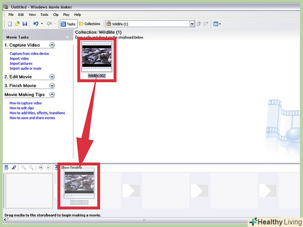Image resolution: width=303 pixels, height=227 pixels.
Task: Collapse the Capture Video section
Action: click(52, 45)
